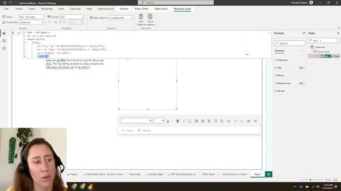341x191 pixels.
Task: Apply bold in text box toolbar
Action: tap(177, 121)
